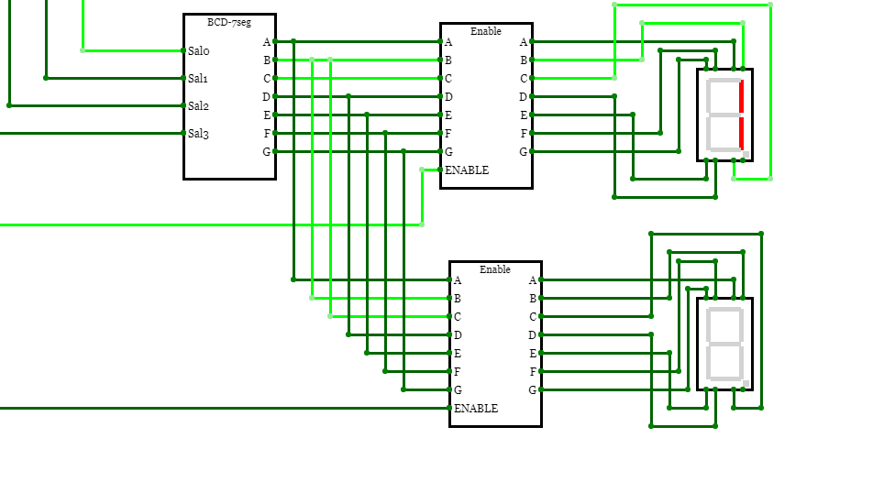
Task: Click input pin B on the upper Enable block
Action: [x=441, y=60]
